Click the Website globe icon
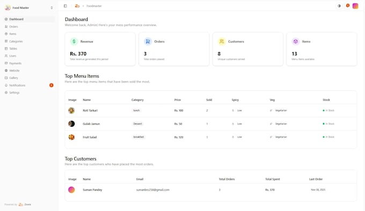Screen dimensions: 365x211 click(6, 70)
